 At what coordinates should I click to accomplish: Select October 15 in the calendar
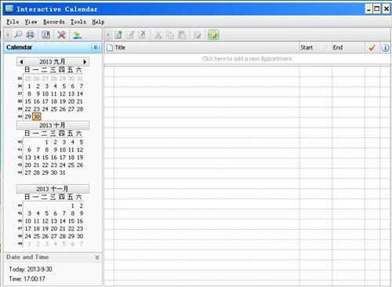45,158
